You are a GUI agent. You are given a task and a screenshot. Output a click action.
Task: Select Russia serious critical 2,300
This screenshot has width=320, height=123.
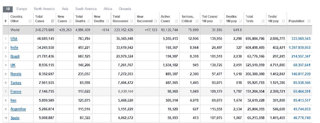pyautogui.click(x=194, y=74)
